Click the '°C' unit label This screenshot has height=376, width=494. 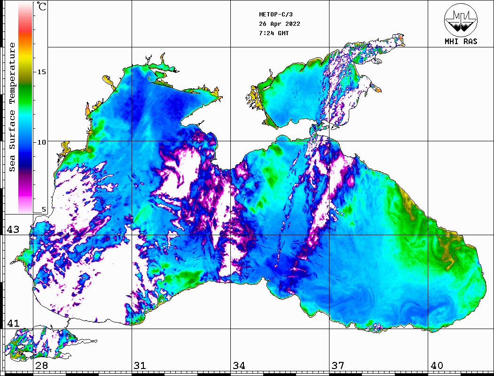point(41,6)
